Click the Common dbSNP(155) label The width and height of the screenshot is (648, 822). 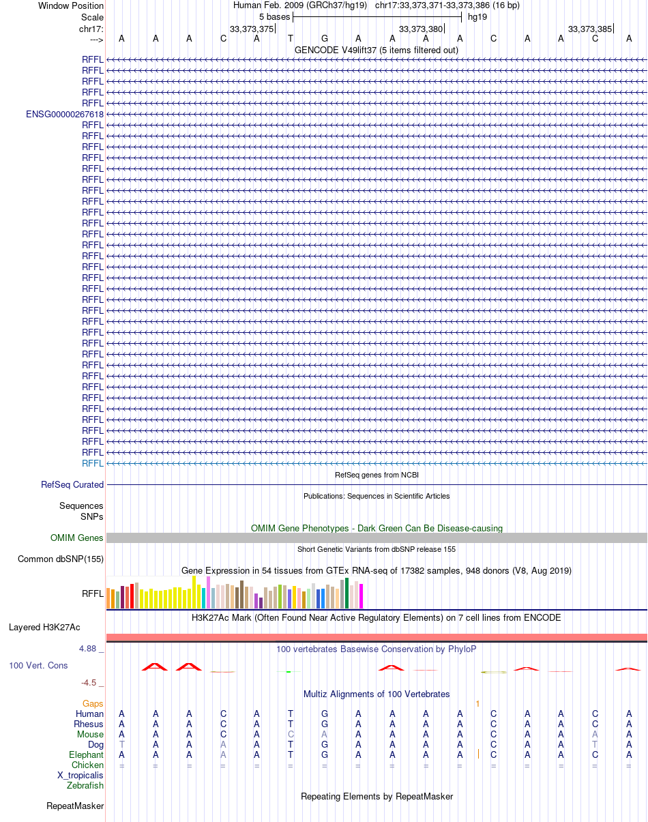click(x=61, y=559)
